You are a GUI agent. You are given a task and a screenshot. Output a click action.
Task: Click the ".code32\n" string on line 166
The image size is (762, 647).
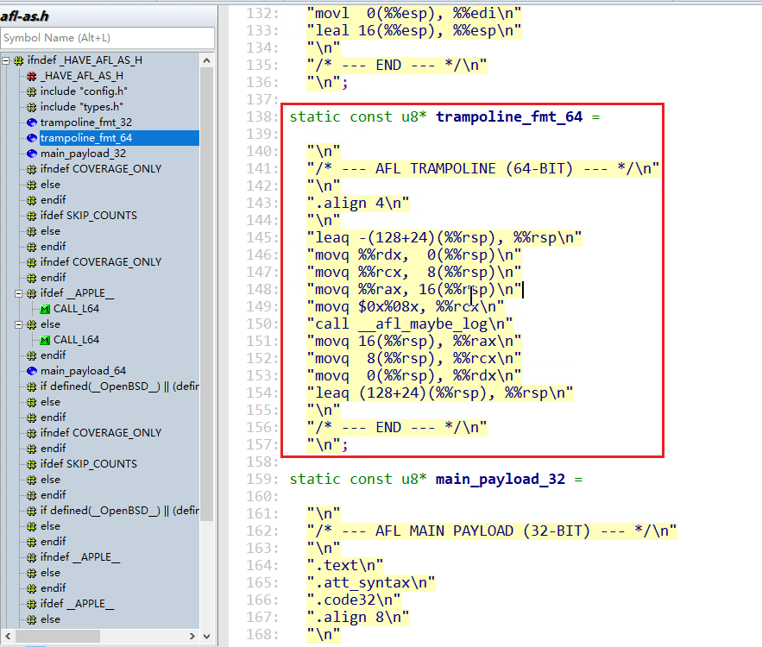pos(354,600)
